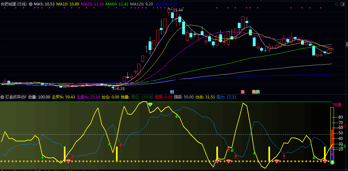Click the diamond icon in top-right corner
348x171 pixels.
click(336, 4)
